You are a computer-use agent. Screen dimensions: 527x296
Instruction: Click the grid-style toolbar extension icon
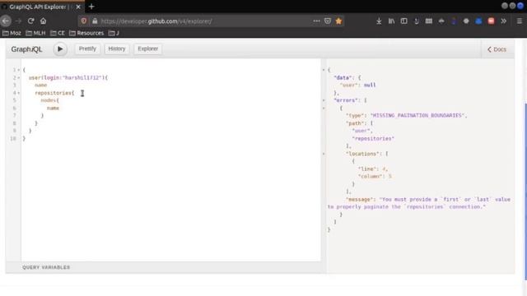429,21
